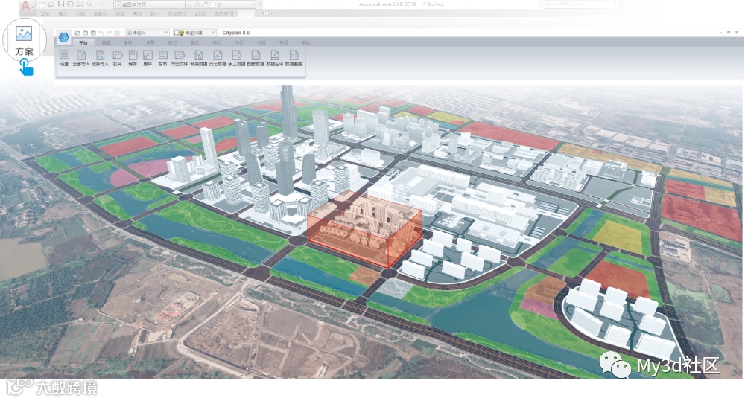Click the Plot printer icon in AutoCAD toolbar

80,4
